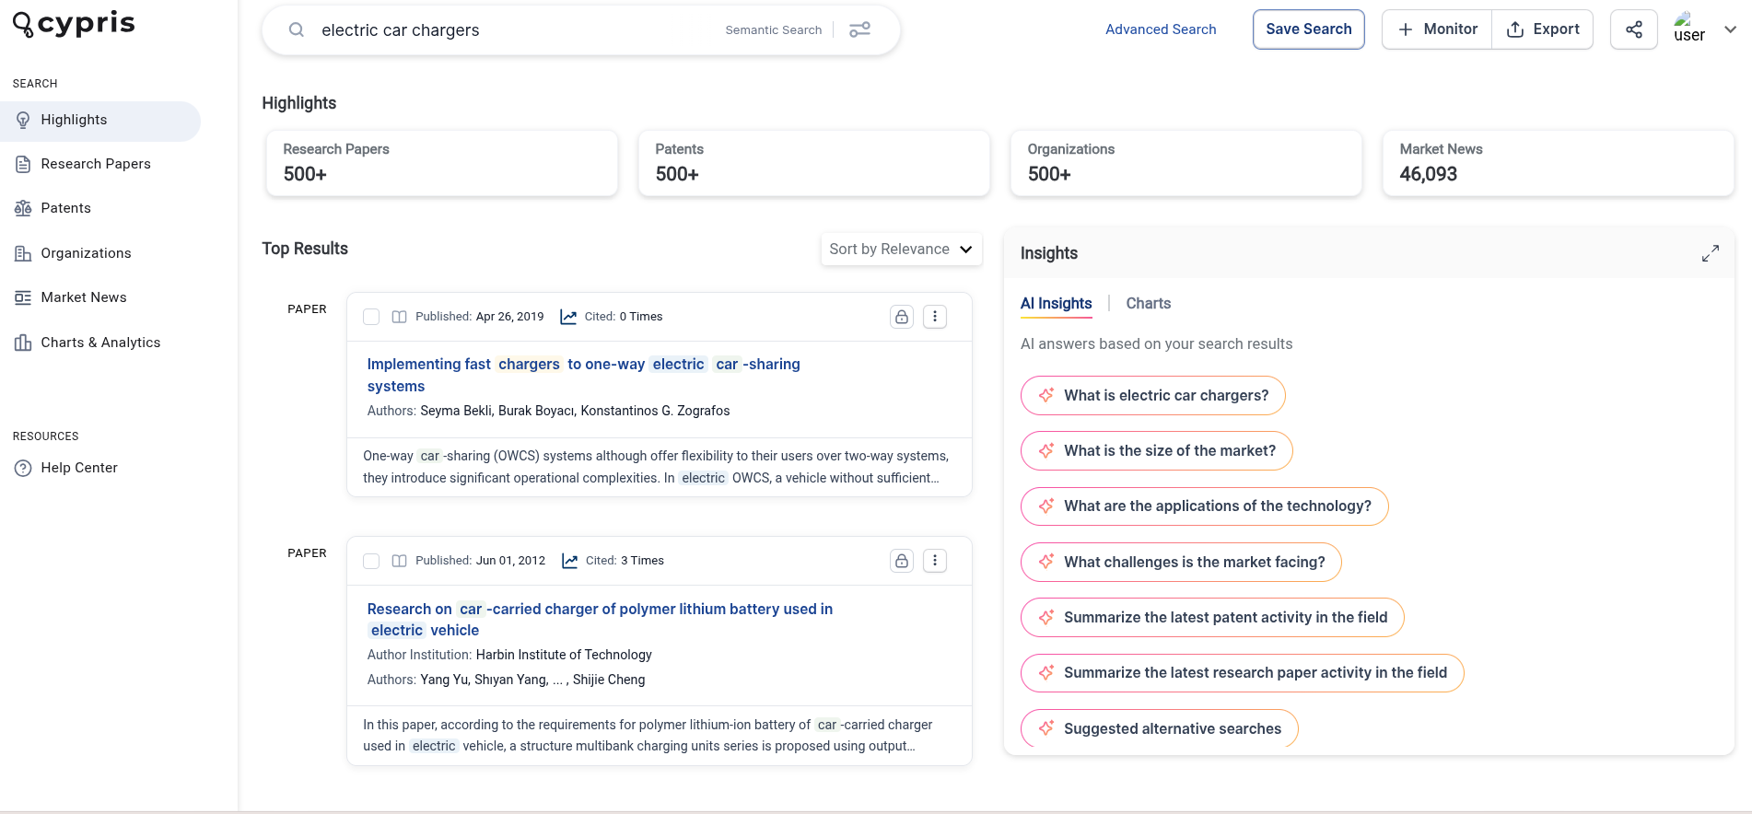1752x814 pixels.
Task: Expand the user account chevron
Action: (x=1730, y=29)
